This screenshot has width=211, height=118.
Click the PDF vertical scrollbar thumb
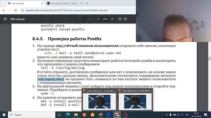click(x=210, y=58)
